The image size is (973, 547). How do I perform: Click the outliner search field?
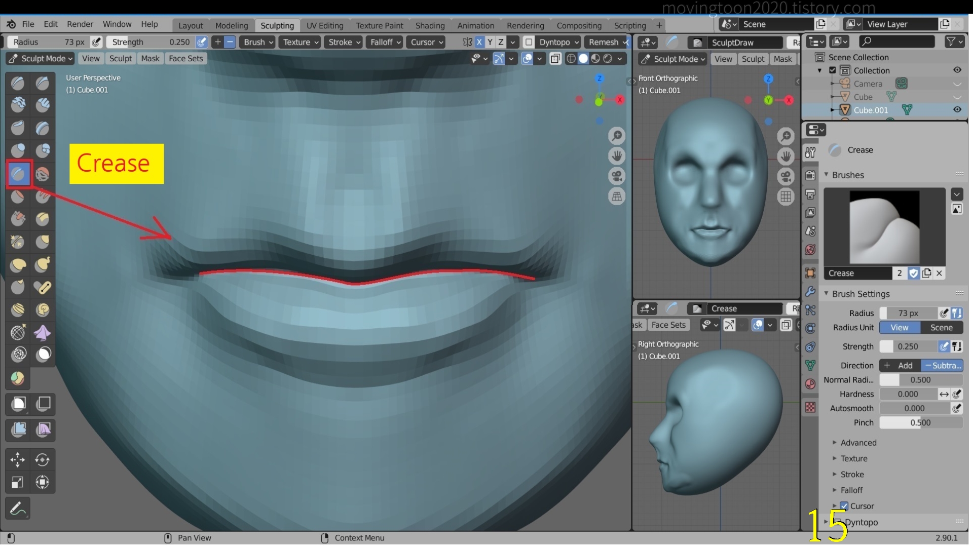click(896, 42)
